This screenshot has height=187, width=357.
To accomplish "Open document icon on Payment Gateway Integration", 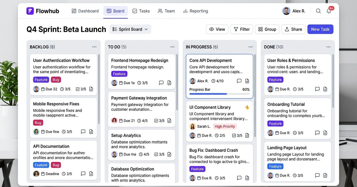I will (169, 121).
